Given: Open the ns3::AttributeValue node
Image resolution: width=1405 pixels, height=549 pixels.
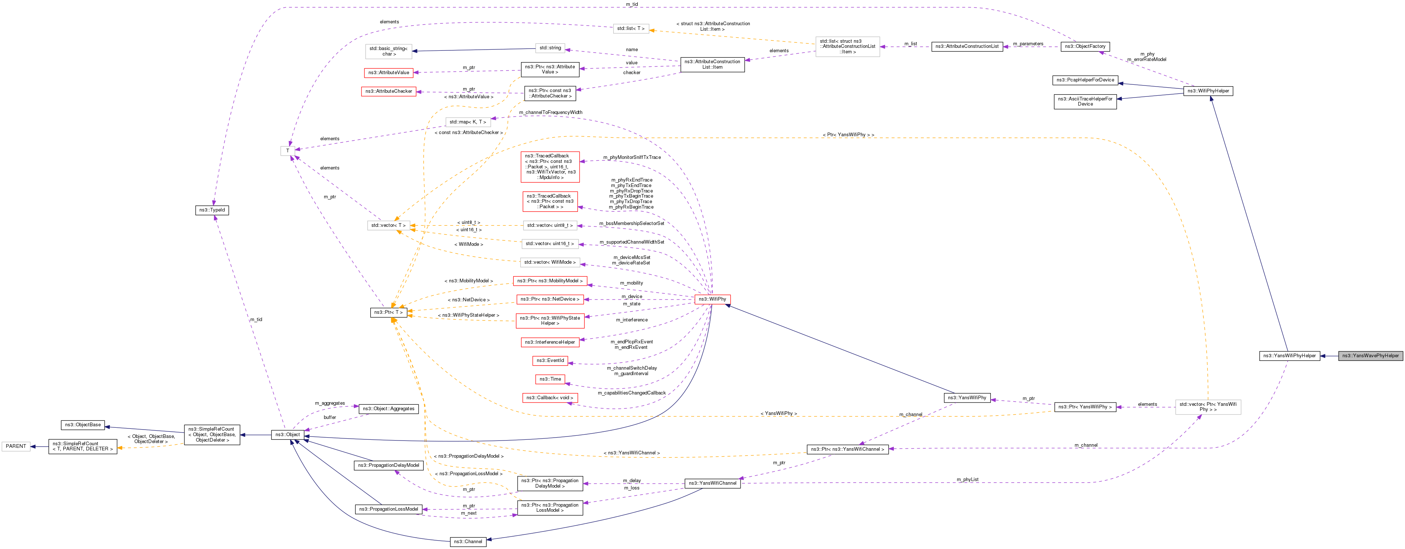Looking at the screenshot, I should pos(388,72).
